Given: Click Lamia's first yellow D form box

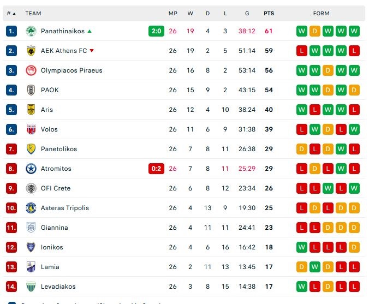Looking at the screenshot, I should point(302,267).
